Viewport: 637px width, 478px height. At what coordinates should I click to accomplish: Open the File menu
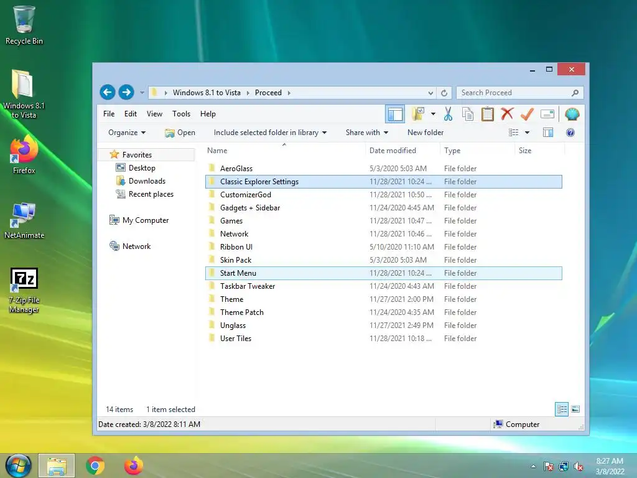coord(108,114)
